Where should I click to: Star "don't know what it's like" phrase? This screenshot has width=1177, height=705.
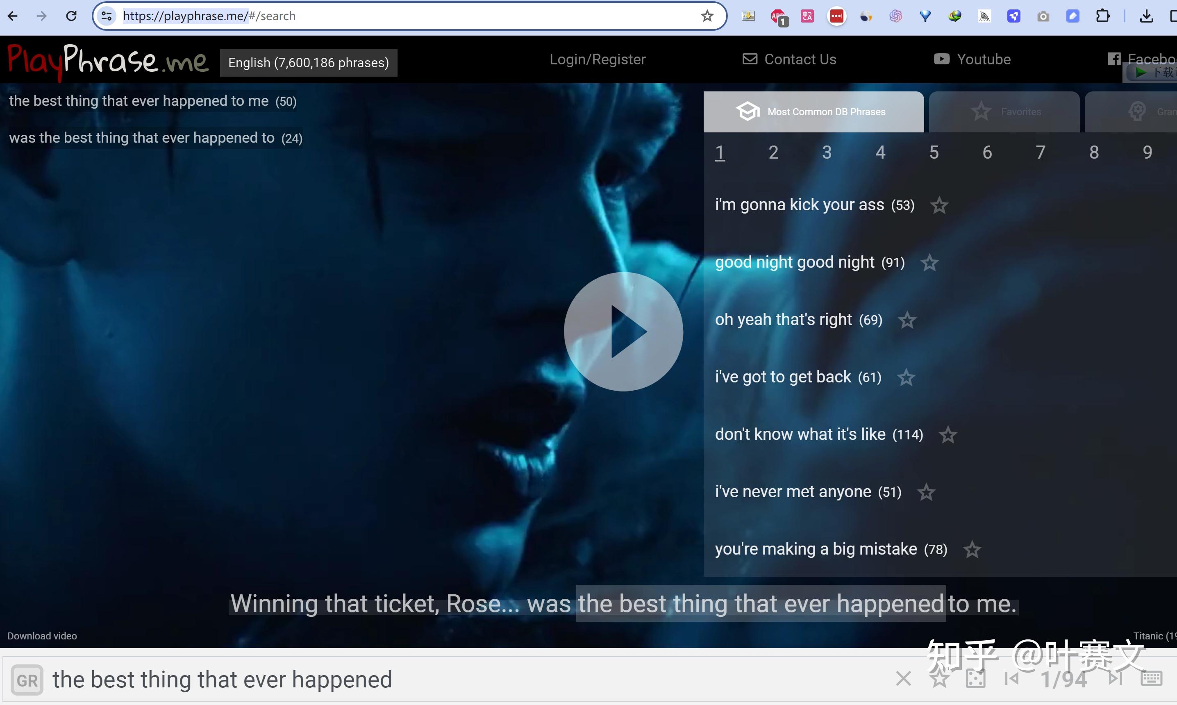pos(948,435)
